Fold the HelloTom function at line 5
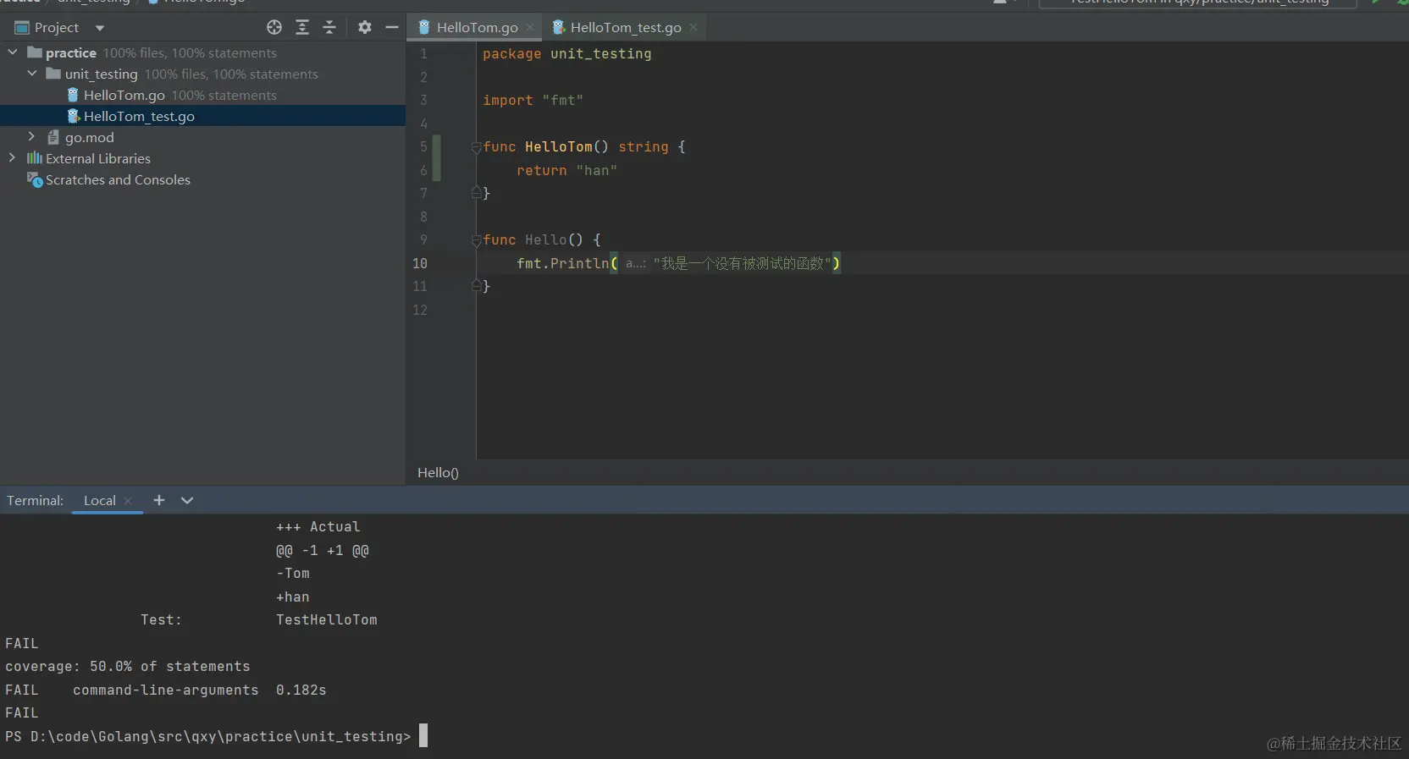 click(476, 147)
